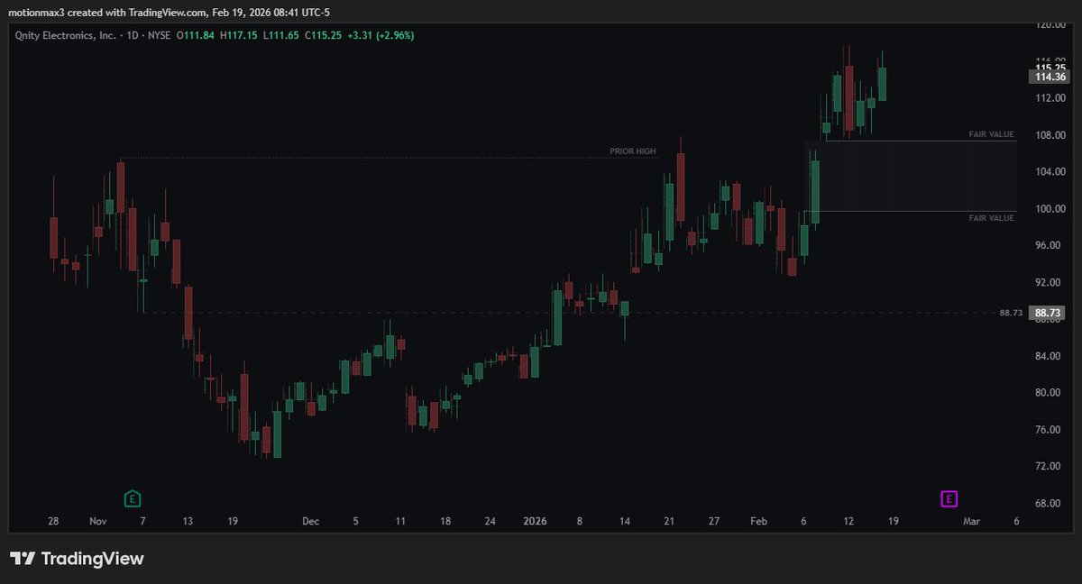Click the Feb date axis label
This screenshot has height=584, width=1082.
pos(758,522)
